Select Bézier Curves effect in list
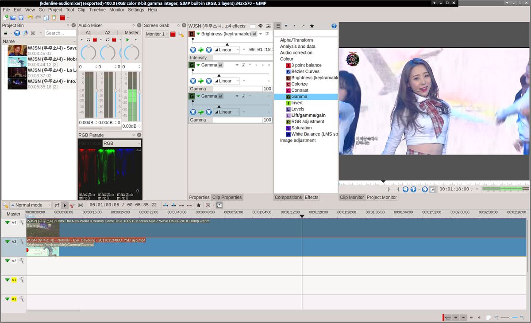Viewport: 531px width, 323px height. pos(305,71)
